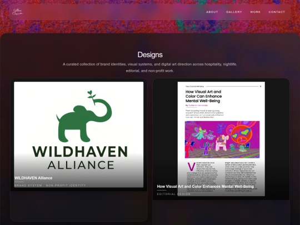Select the 'Brand System · Non-Profit Identity' label

(x=50, y=186)
